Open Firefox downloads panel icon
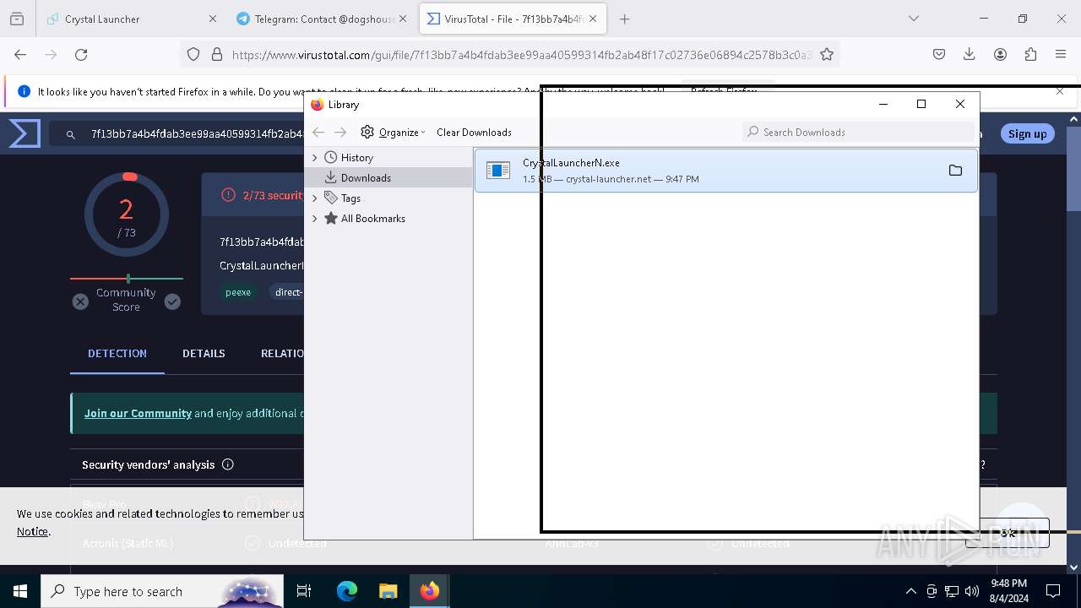1081x608 pixels. [970, 54]
